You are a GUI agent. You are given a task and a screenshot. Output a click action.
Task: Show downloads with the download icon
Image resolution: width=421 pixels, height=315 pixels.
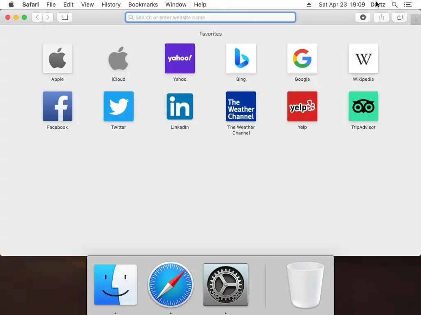363,17
